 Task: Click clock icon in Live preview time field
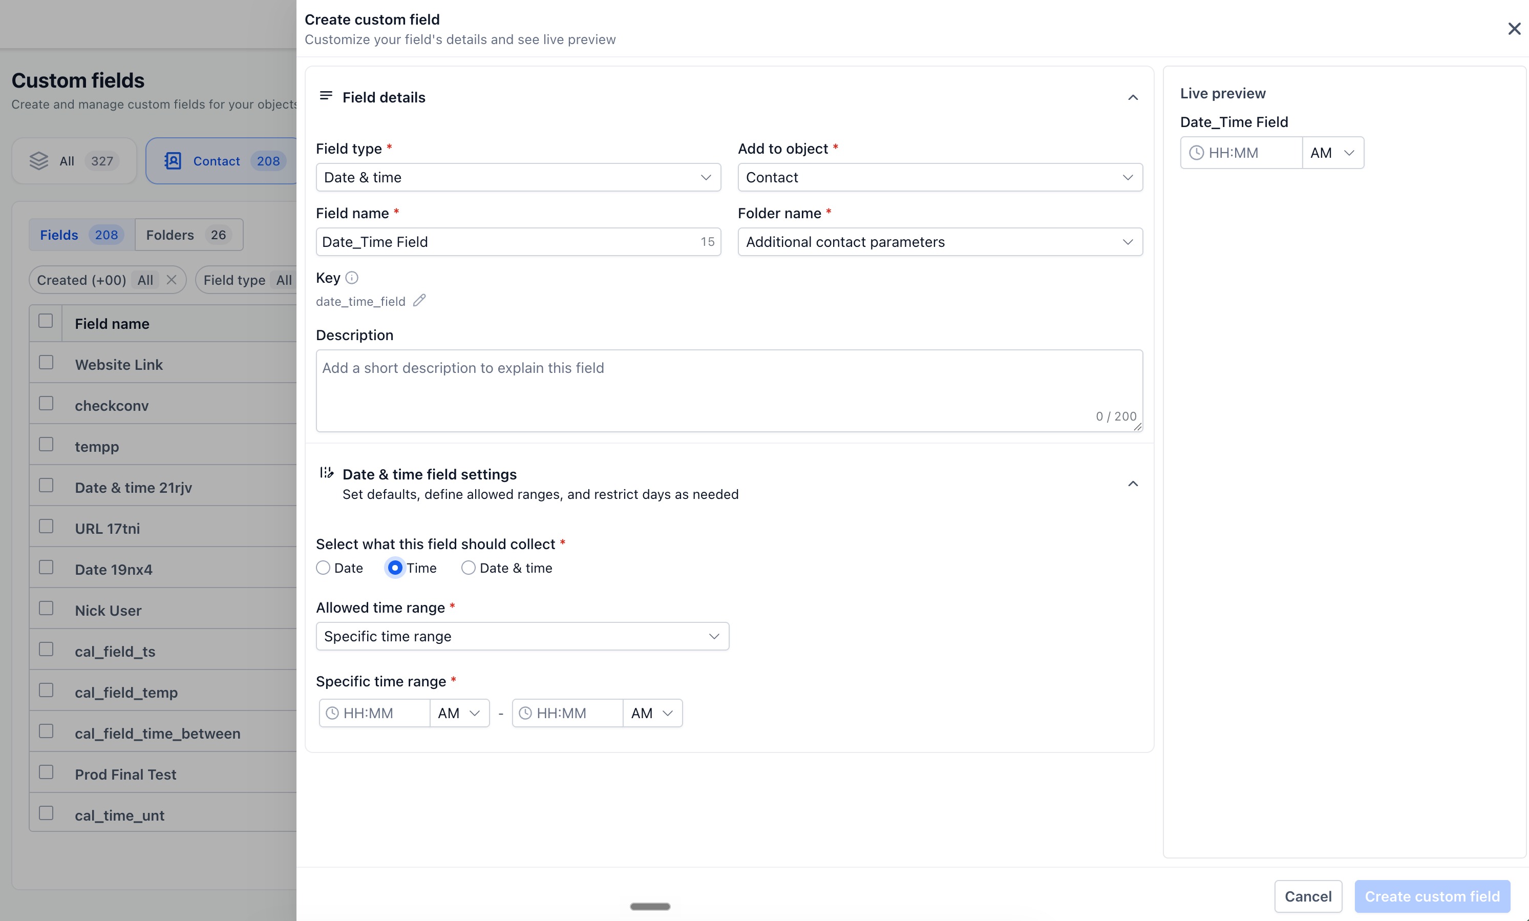point(1196,153)
